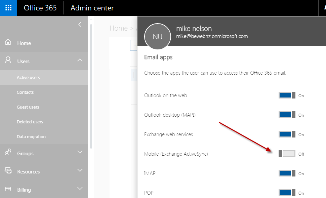Collapse the Users section chevron
Image resolution: width=326 pixels, height=198 pixels.
click(x=80, y=60)
